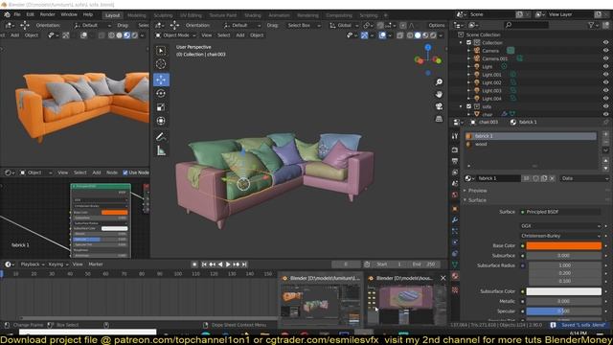Jump to the timeline end frame

[x=244, y=264]
